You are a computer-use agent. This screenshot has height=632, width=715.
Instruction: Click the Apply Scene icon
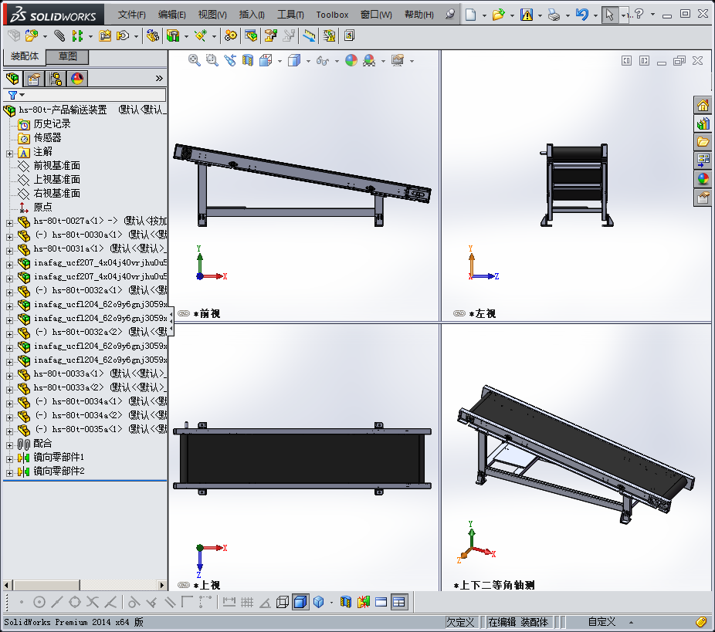tap(369, 60)
